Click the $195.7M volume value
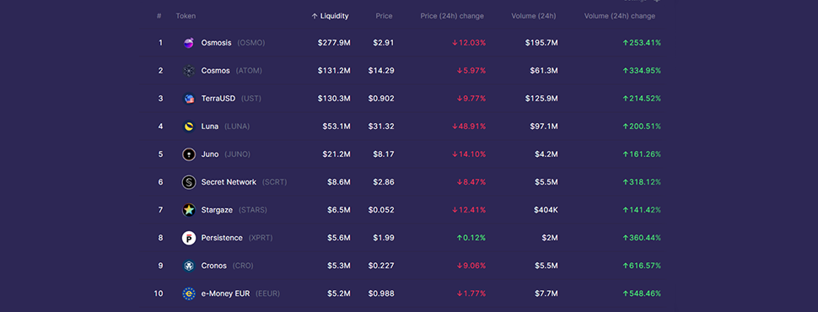The height and width of the screenshot is (312, 818). (x=541, y=43)
